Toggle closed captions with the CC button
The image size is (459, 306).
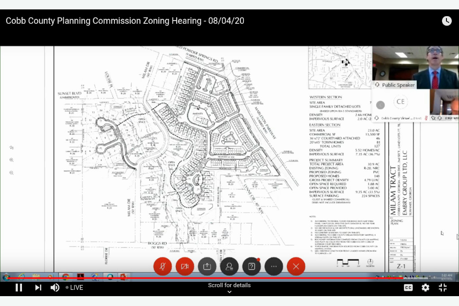click(x=408, y=288)
